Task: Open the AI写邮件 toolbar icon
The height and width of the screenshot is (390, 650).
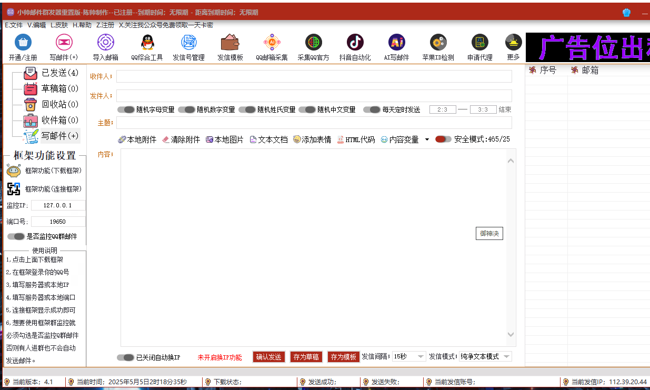Action: pos(396,42)
